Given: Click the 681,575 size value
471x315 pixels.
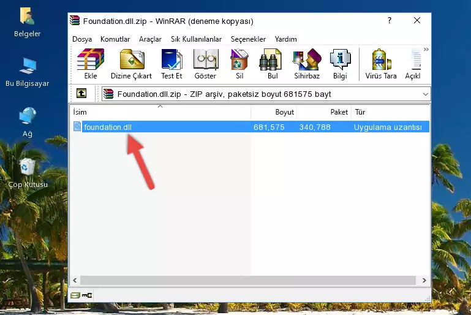Looking at the screenshot, I should click(269, 127).
